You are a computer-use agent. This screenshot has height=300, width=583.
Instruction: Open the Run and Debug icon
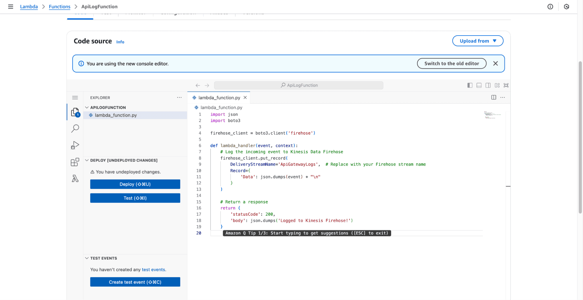[75, 145]
